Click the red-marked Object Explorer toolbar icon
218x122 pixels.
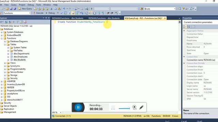point(25,22)
